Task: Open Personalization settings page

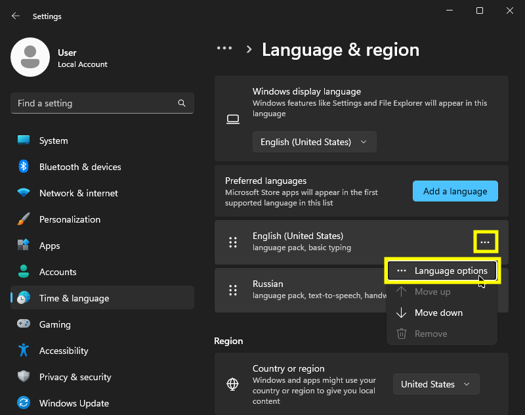Action: click(x=70, y=219)
